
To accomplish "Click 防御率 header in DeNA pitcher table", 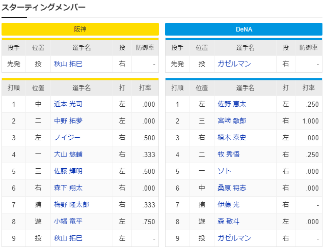I will coord(309,48).
